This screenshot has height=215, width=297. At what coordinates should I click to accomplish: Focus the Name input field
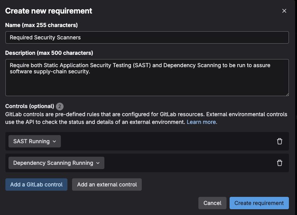[x=147, y=37]
